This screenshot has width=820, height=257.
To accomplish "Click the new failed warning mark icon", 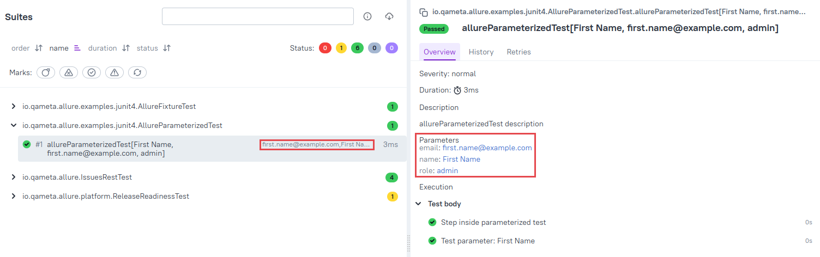I will click(114, 72).
